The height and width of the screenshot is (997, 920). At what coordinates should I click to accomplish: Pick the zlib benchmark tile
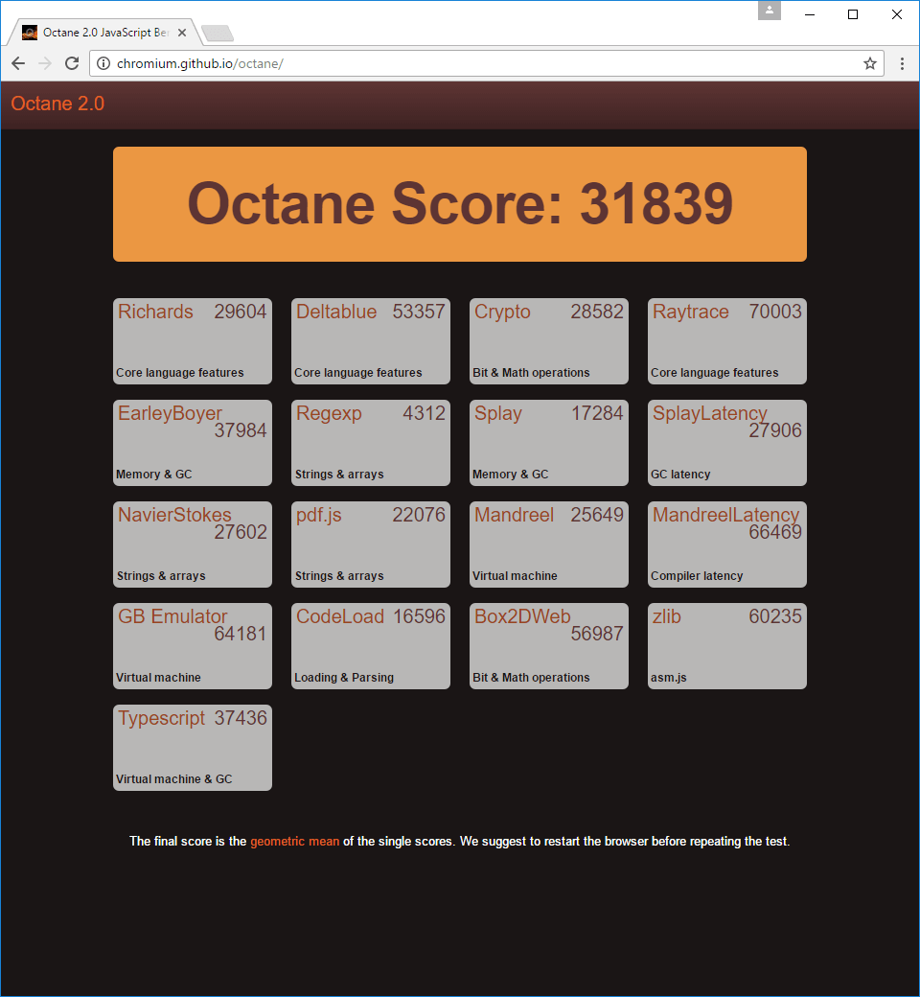[x=727, y=646]
